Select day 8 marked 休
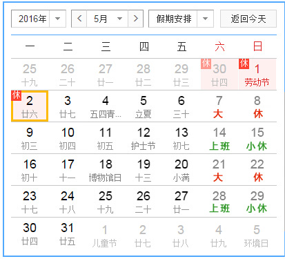 [x=257, y=106]
